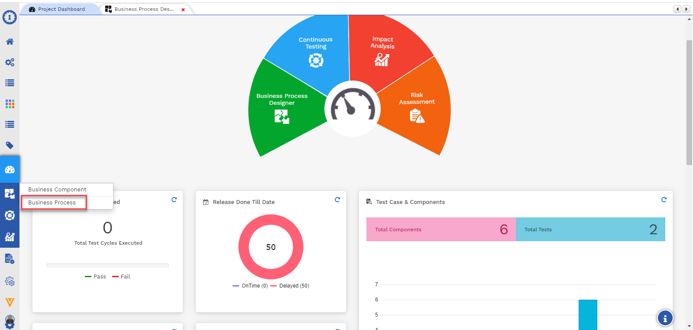Click the Release Done Till Date title

244,202
